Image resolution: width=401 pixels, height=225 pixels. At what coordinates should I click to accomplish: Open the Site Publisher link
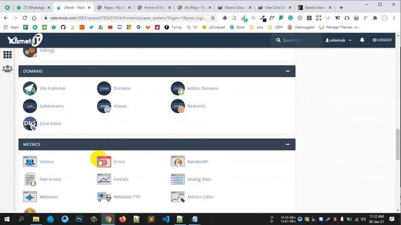point(53,88)
